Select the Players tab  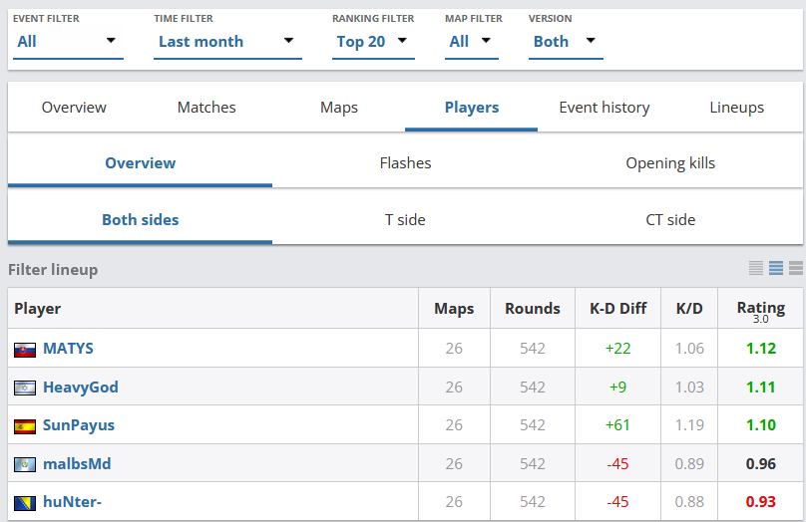pos(472,108)
